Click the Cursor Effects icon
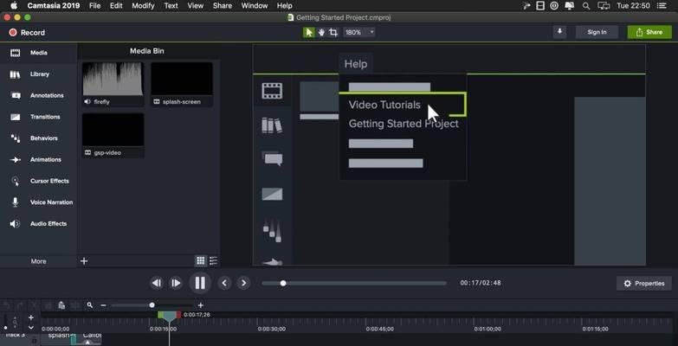 (x=15, y=181)
